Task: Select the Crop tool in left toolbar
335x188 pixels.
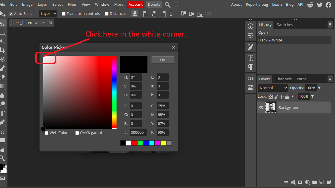Action: (x=2, y=51)
